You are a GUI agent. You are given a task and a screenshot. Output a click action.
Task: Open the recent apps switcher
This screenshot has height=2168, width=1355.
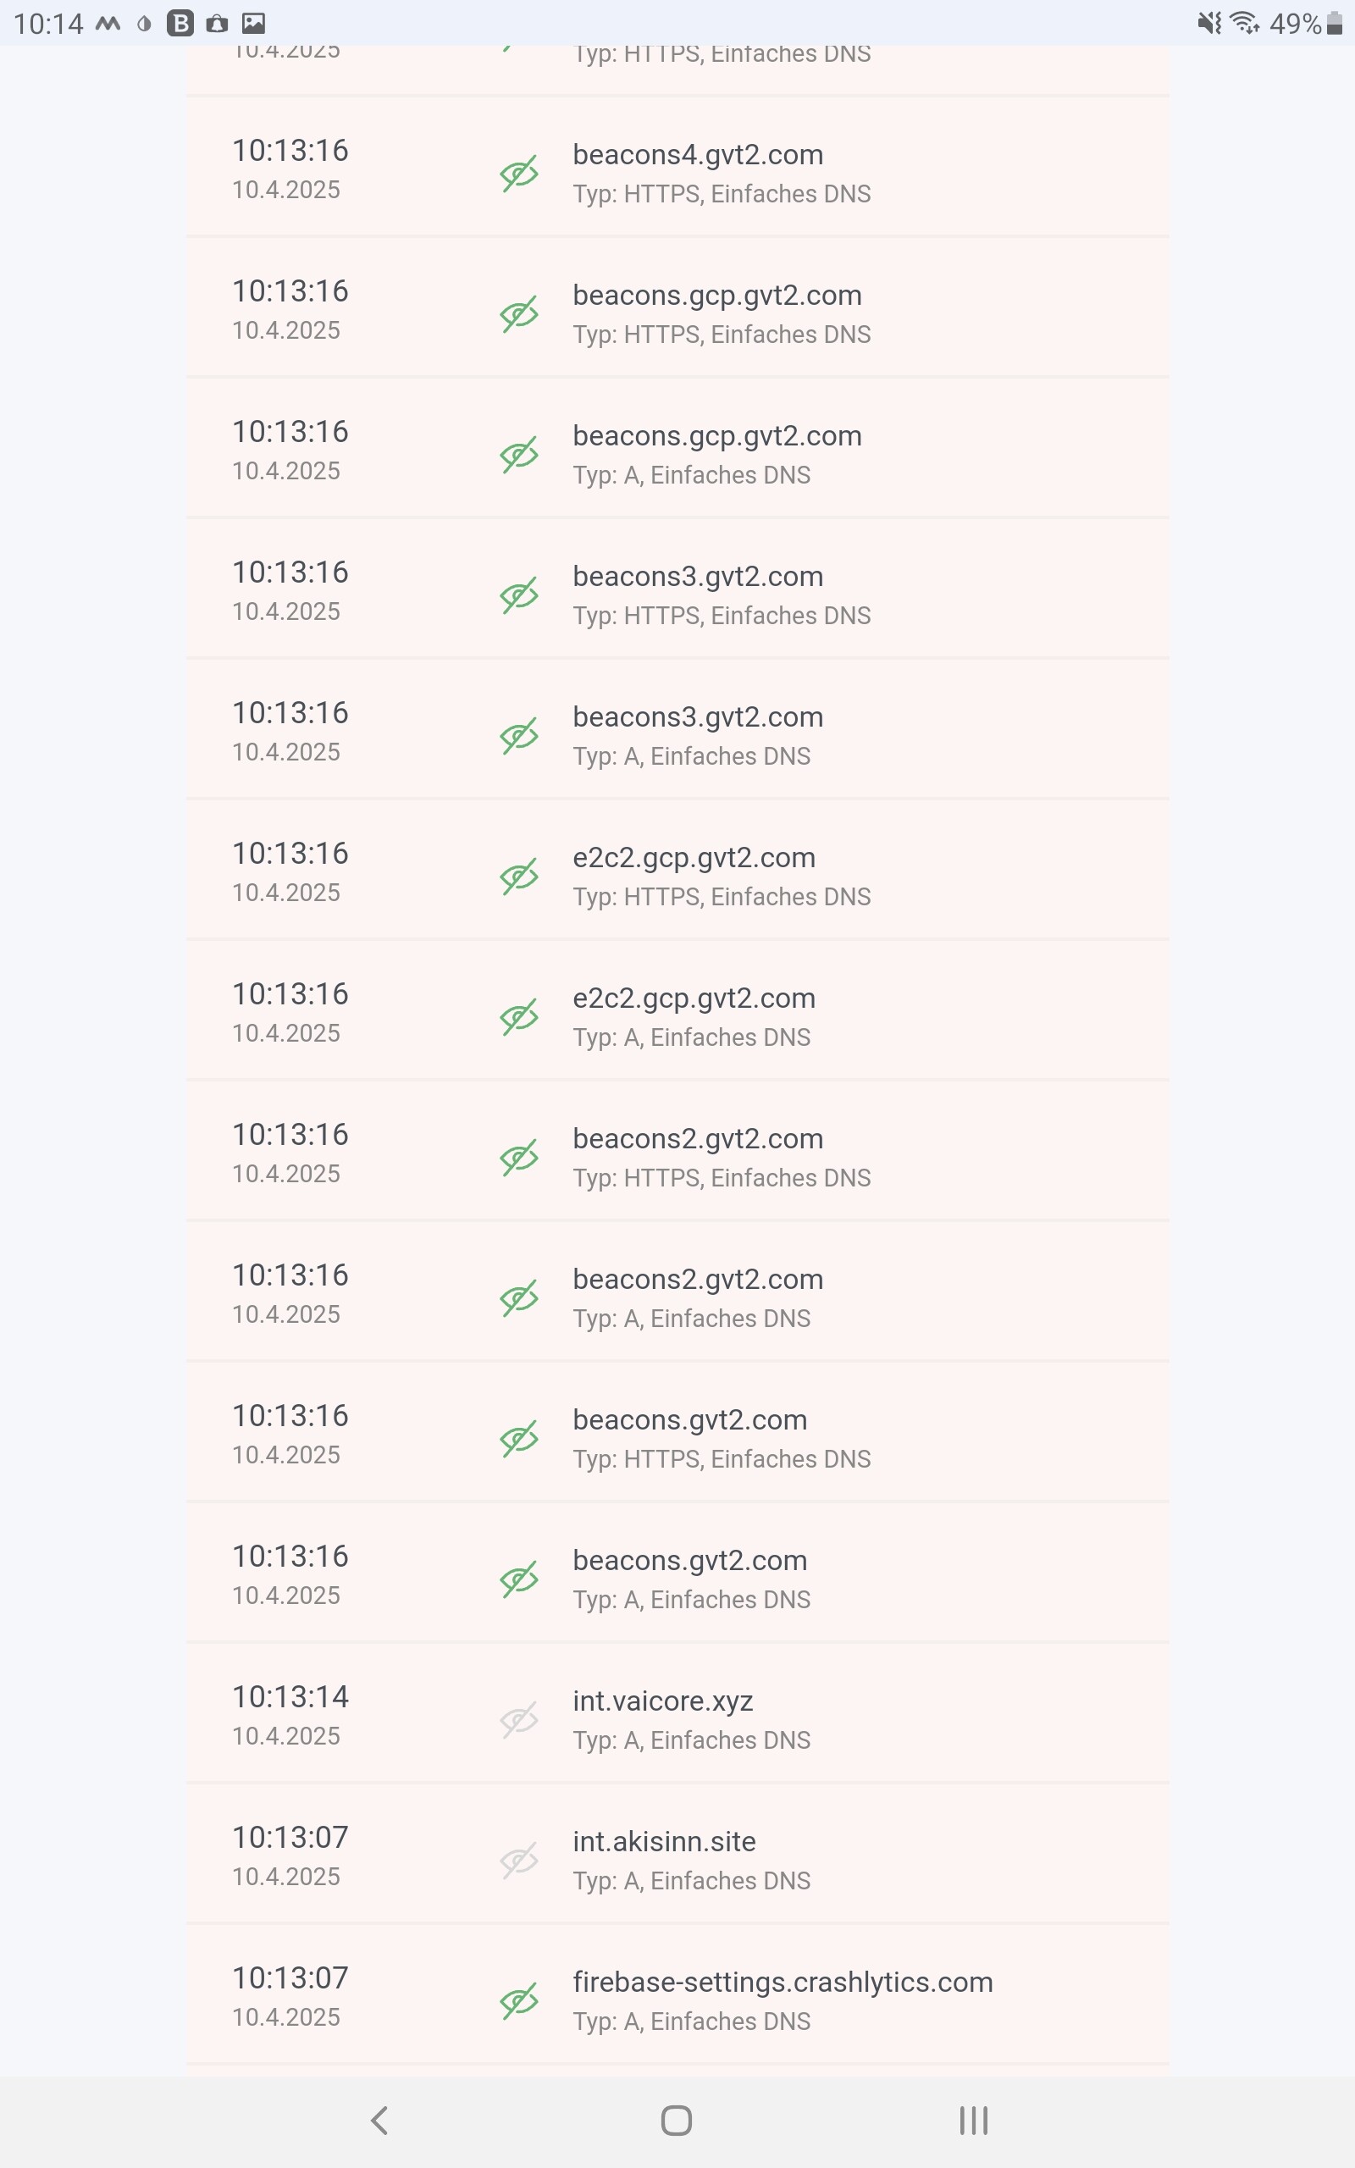tap(973, 2121)
